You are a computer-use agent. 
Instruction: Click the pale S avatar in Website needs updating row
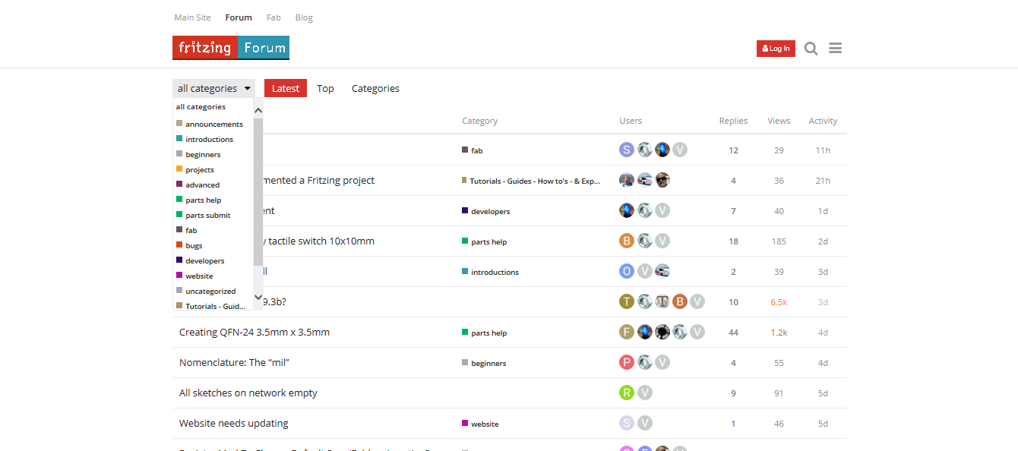[627, 423]
